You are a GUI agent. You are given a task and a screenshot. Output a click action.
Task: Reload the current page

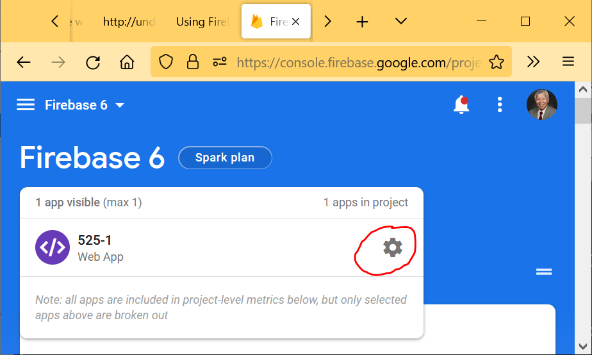pyautogui.click(x=93, y=62)
